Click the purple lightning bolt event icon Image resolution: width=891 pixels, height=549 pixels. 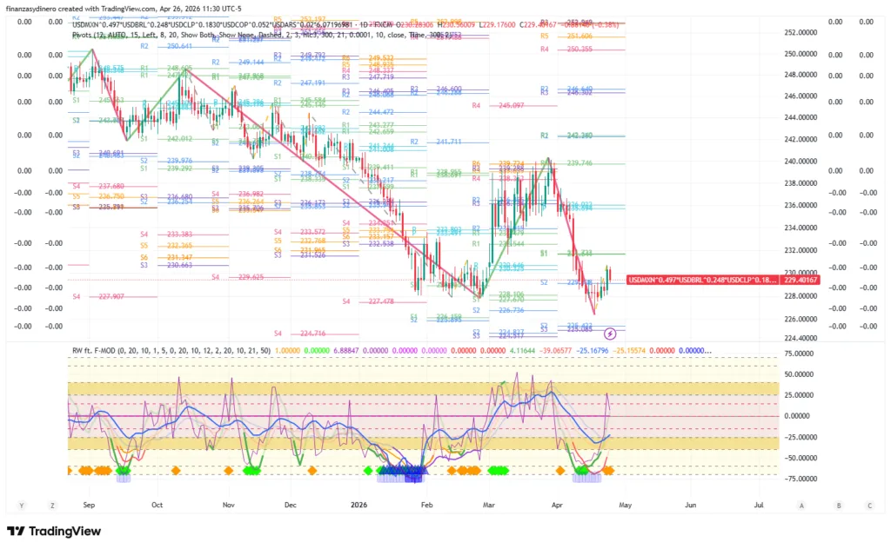[x=611, y=333]
